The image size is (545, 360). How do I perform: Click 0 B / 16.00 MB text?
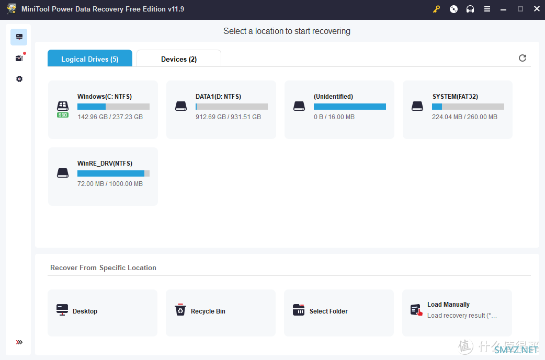click(x=334, y=117)
